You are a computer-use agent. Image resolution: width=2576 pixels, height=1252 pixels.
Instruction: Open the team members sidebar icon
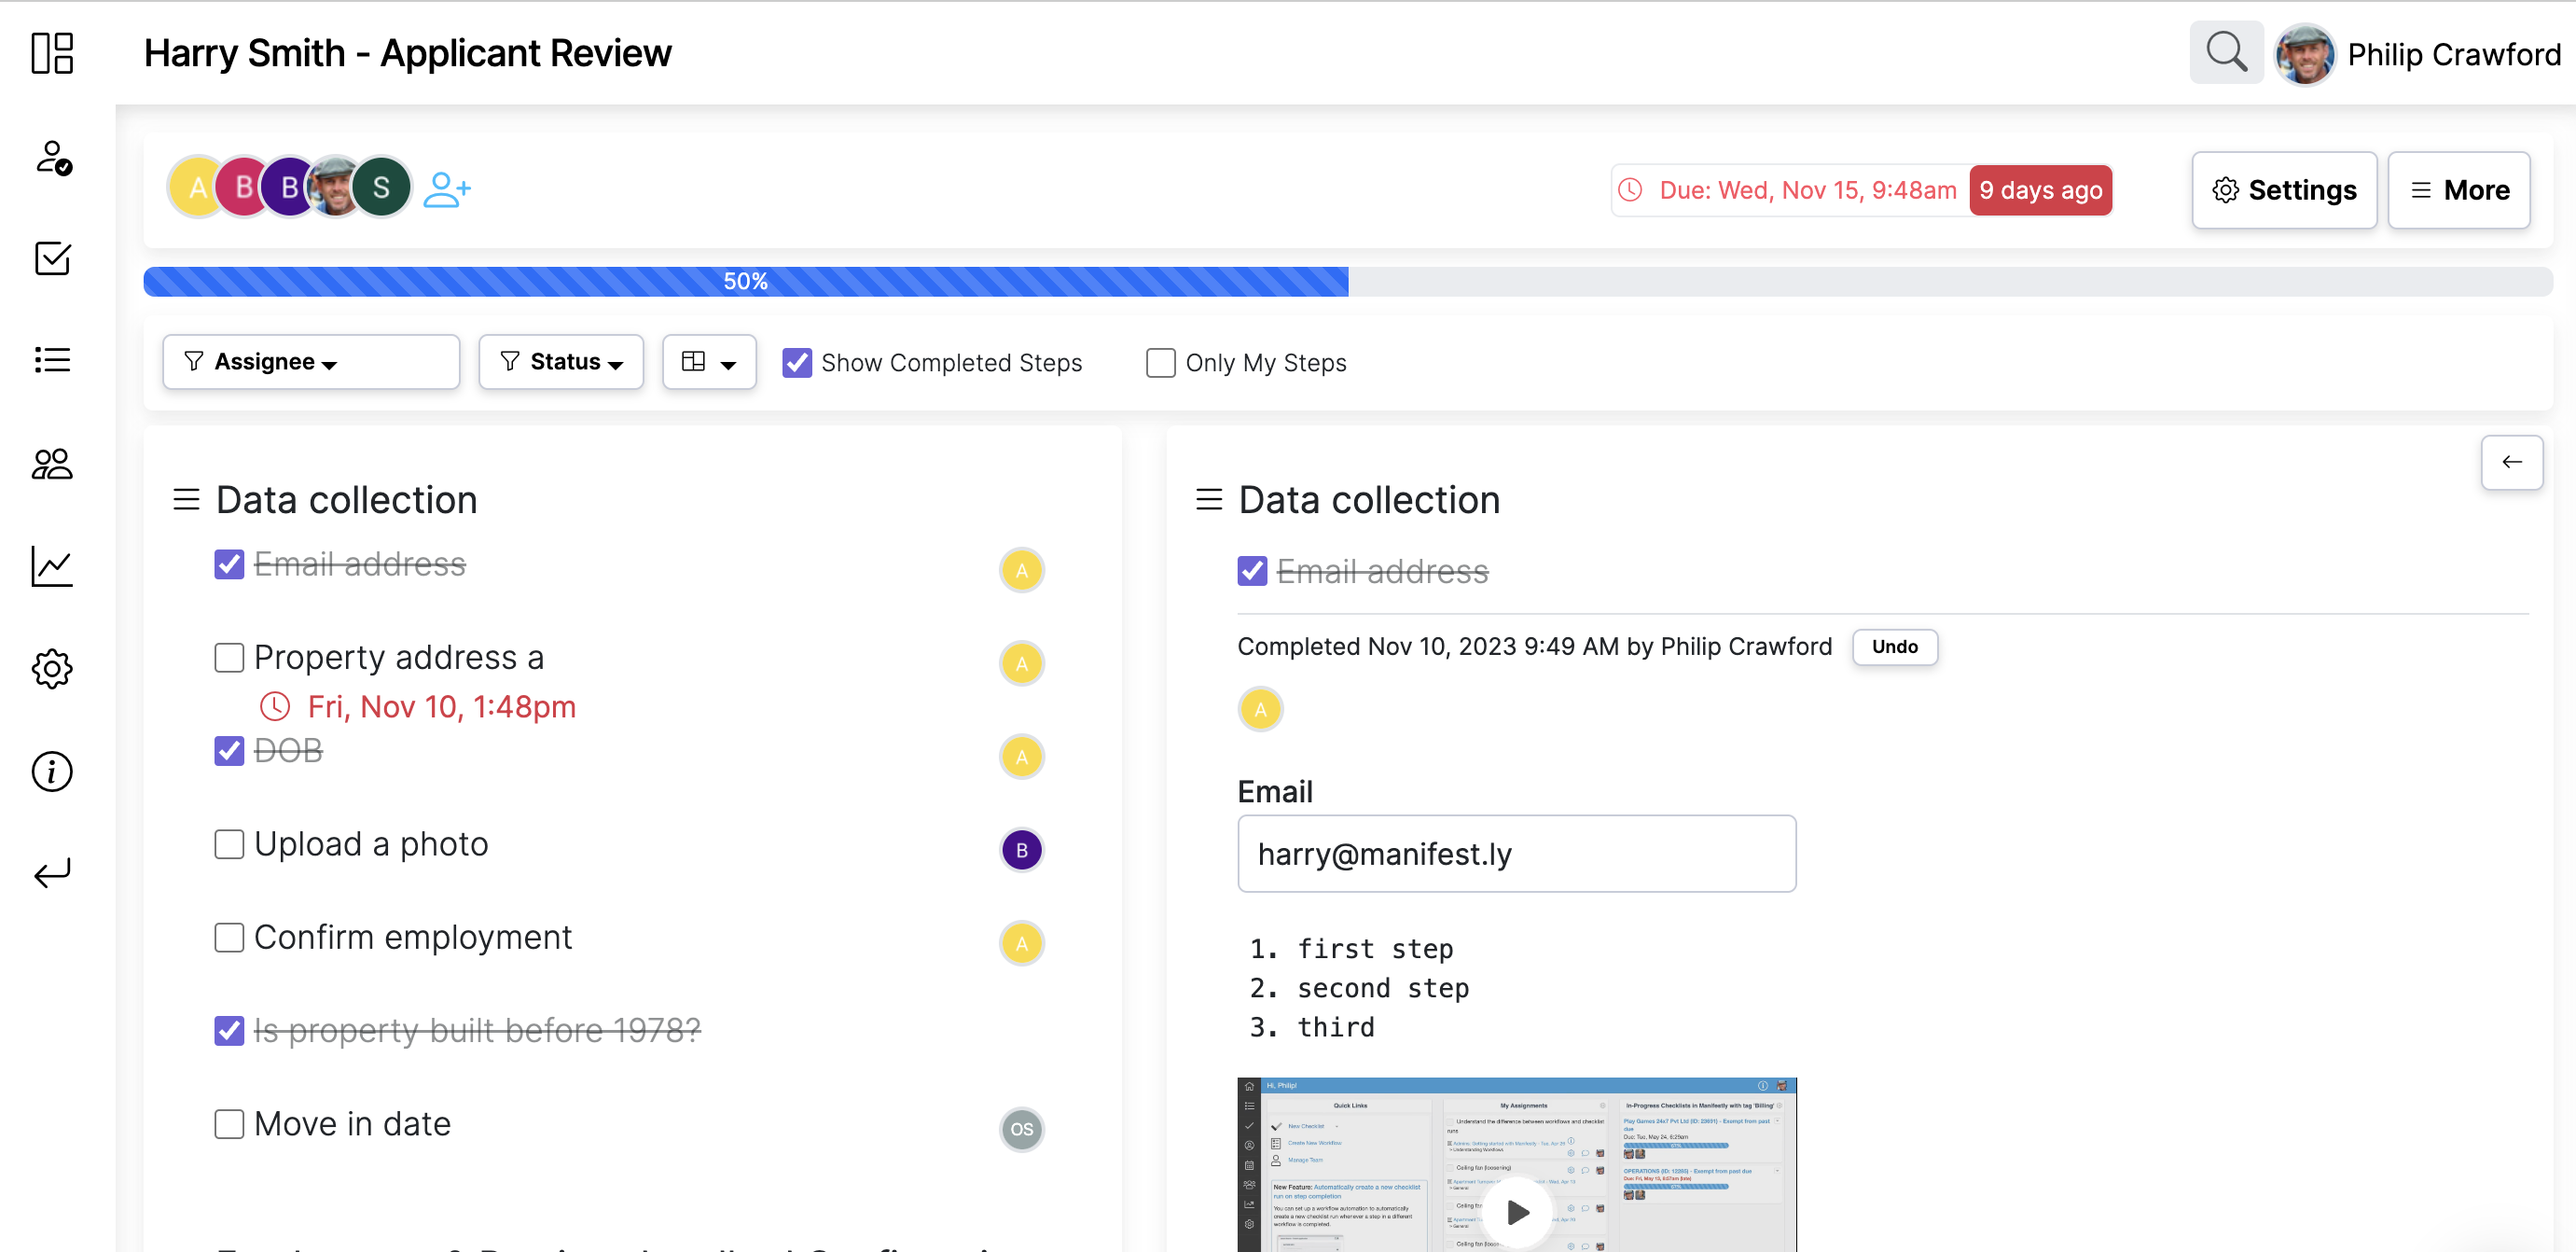point(52,463)
